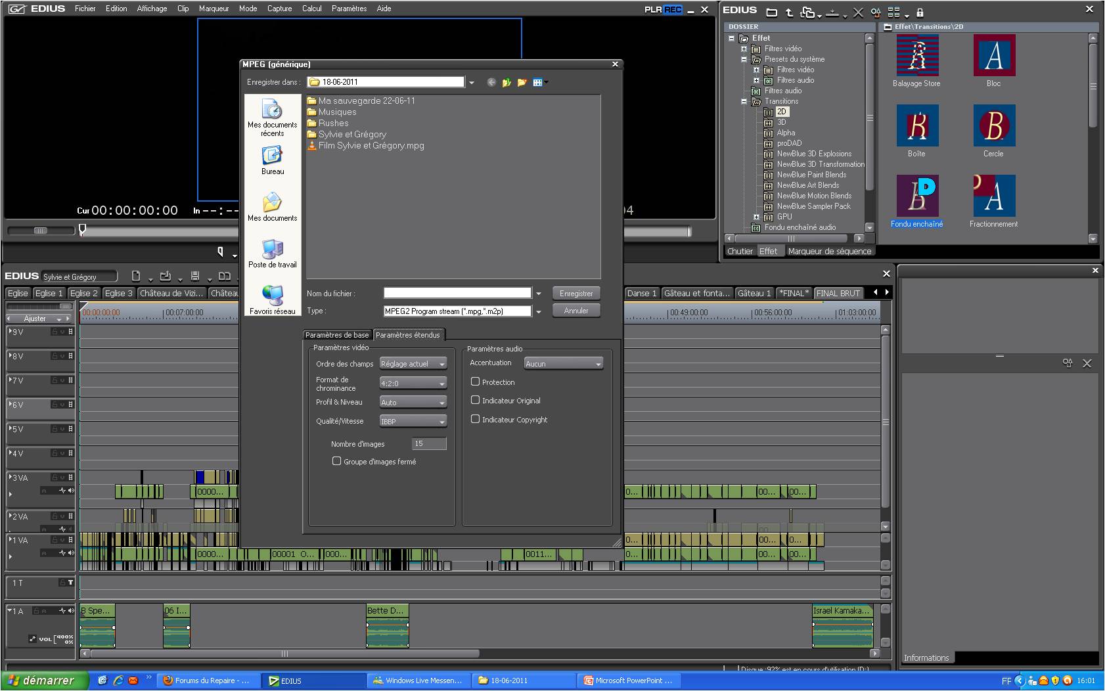The width and height of the screenshot is (1105, 691).
Task: Select the Balayage Store transition
Action: coord(916,60)
